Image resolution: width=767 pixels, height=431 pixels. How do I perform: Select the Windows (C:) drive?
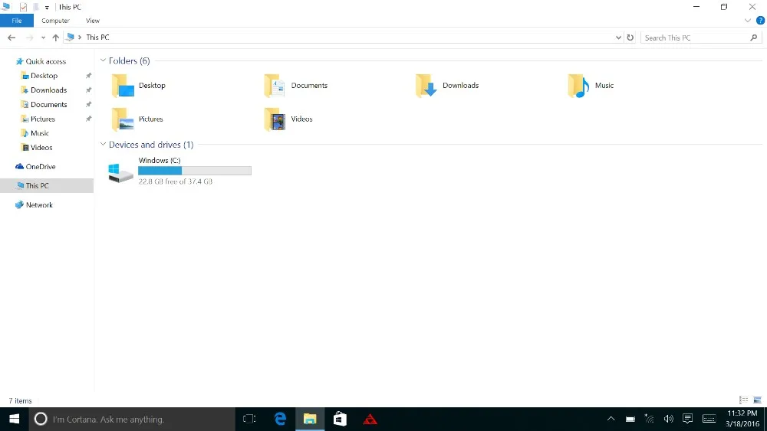click(x=179, y=171)
